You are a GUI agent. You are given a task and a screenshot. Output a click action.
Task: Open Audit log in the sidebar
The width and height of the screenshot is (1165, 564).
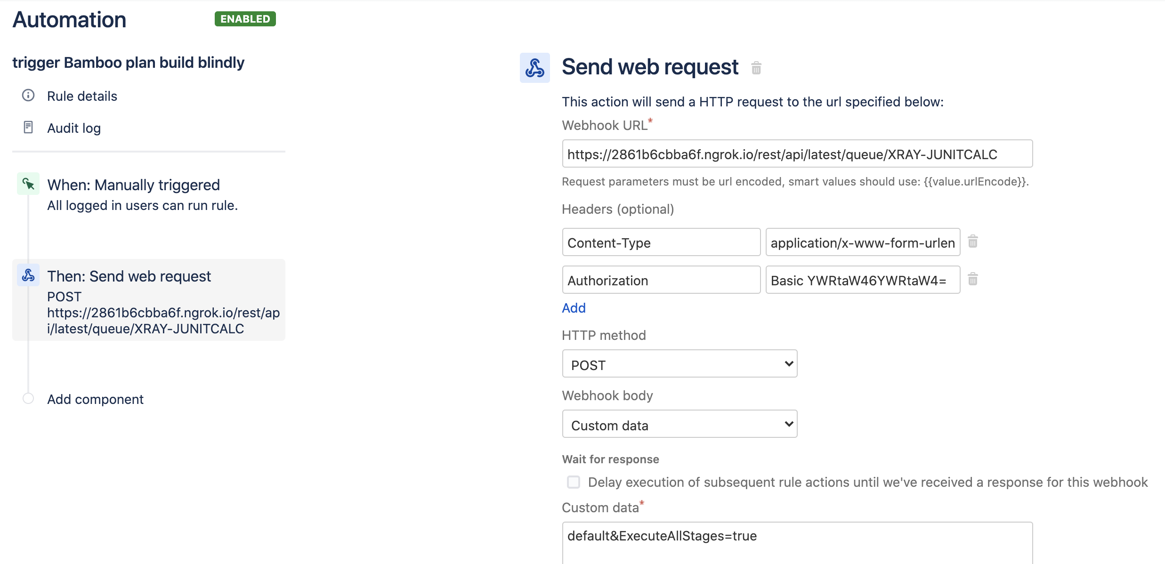pyautogui.click(x=74, y=128)
